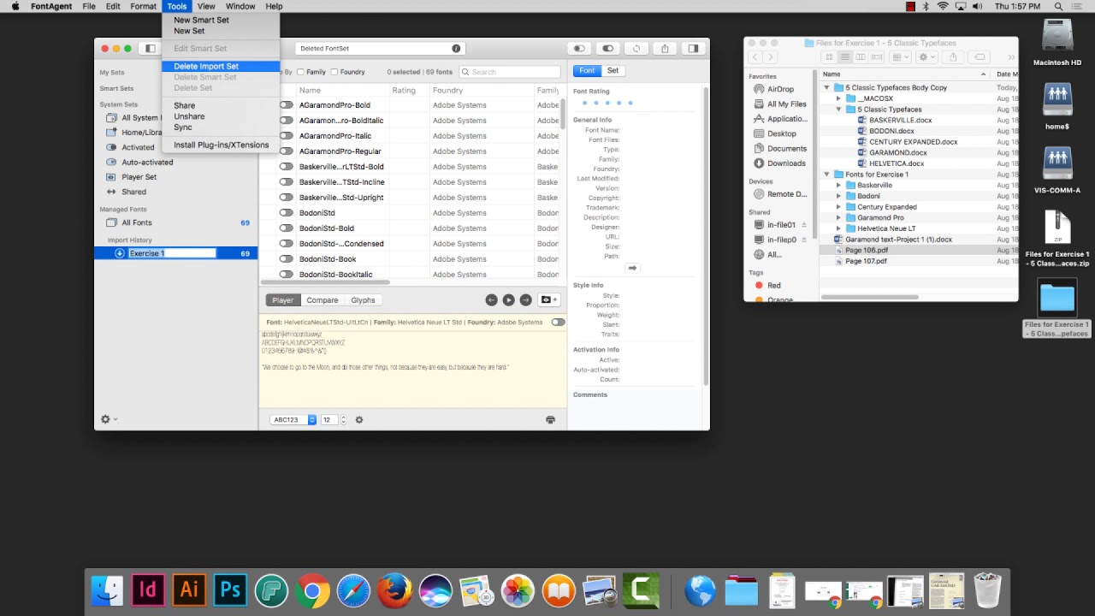
Task: Open Adobe Photoshop from the Dock
Action: (x=229, y=590)
